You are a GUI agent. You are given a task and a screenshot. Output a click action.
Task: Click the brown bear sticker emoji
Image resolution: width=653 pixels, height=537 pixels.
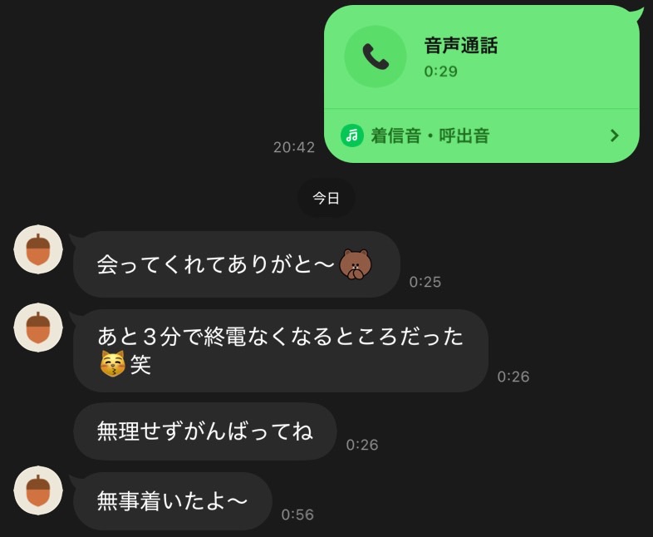[x=356, y=264]
